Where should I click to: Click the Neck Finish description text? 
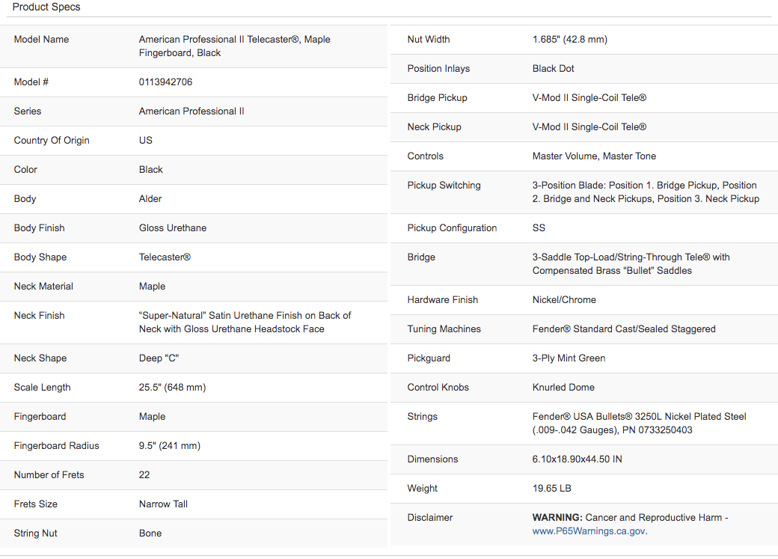coord(245,323)
